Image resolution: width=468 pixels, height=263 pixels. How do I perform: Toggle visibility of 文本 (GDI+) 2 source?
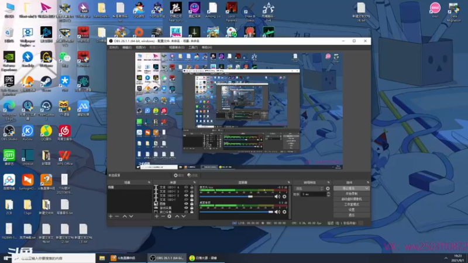(186, 196)
